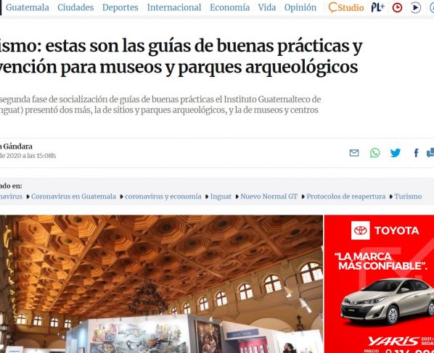Share the article on Twitter icon

396,153
